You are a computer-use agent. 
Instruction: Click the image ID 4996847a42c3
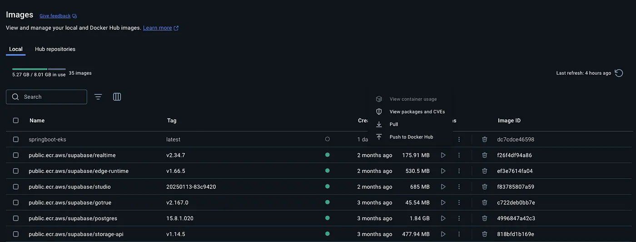pyautogui.click(x=516, y=218)
